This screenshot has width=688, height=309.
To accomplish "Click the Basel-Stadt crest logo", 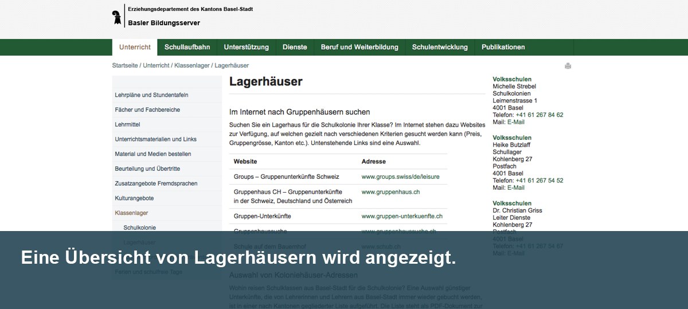I will click(118, 16).
